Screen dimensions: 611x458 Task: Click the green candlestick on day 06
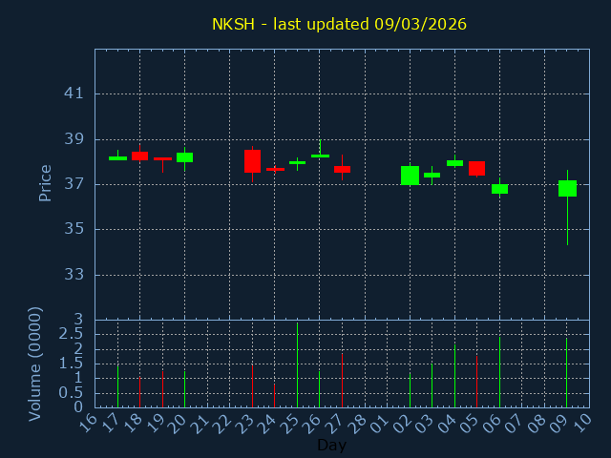499,189
